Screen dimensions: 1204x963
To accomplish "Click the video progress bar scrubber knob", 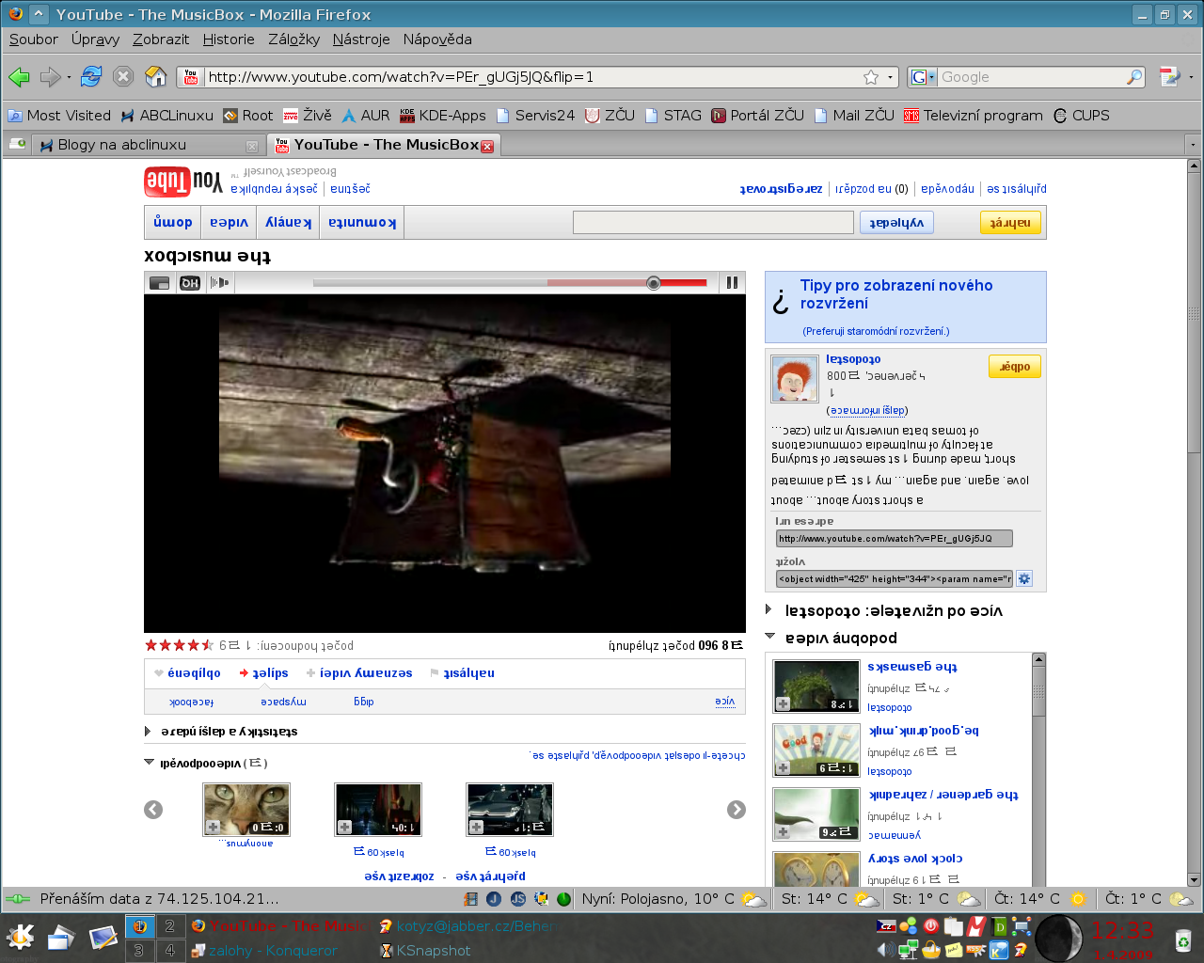I will tap(653, 282).
